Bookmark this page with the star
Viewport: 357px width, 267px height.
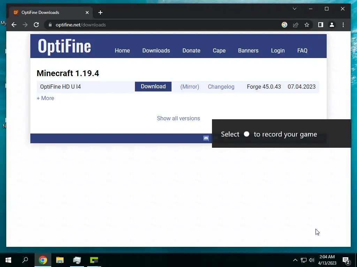(x=307, y=25)
